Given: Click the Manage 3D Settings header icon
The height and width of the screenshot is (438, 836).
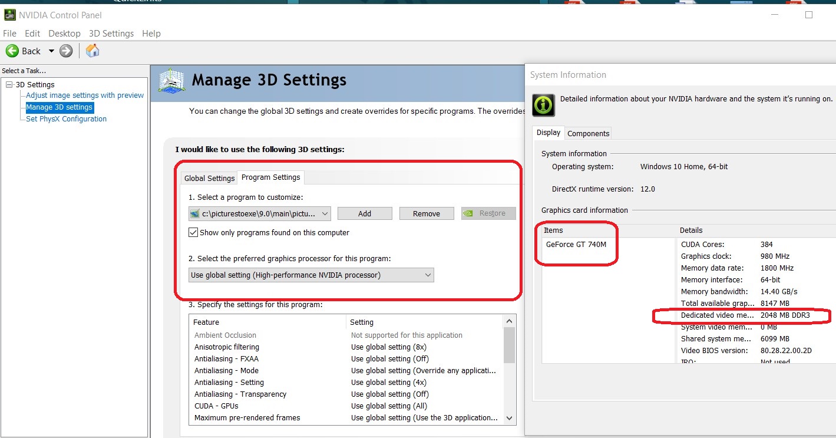Looking at the screenshot, I should 171,81.
